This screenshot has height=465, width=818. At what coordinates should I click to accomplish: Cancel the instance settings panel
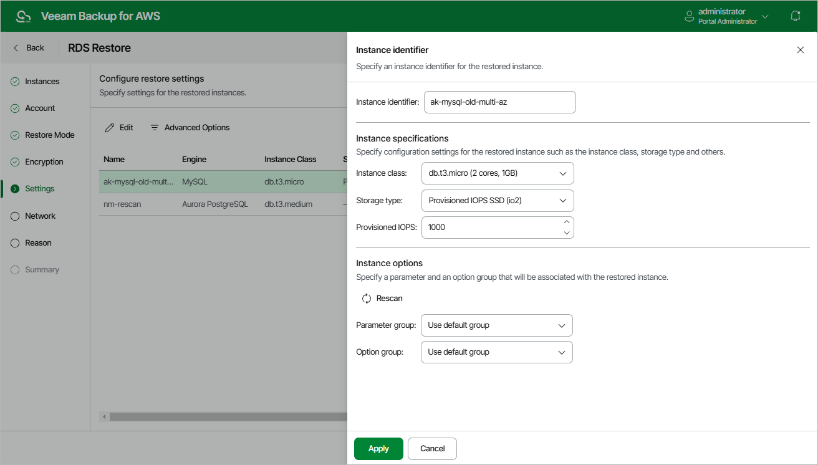(x=433, y=449)
